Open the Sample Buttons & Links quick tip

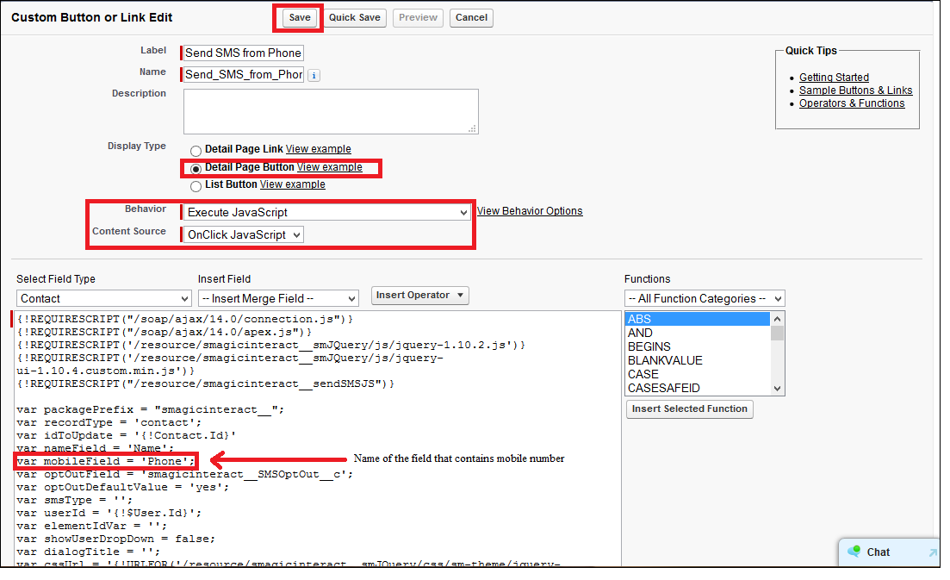pyautogui.click(x=855, y=90)
